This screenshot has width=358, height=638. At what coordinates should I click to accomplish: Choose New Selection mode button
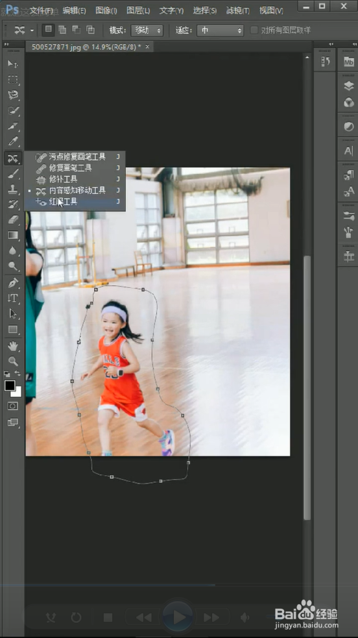49,30
